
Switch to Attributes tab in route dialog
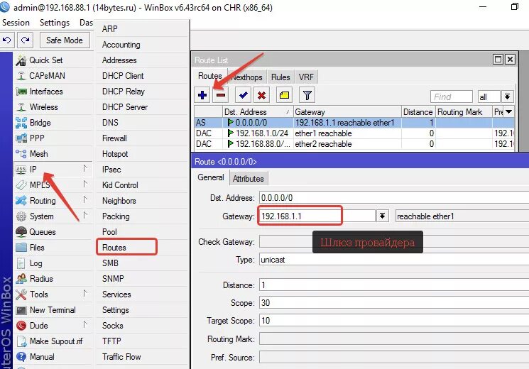(x=249, y=178)
